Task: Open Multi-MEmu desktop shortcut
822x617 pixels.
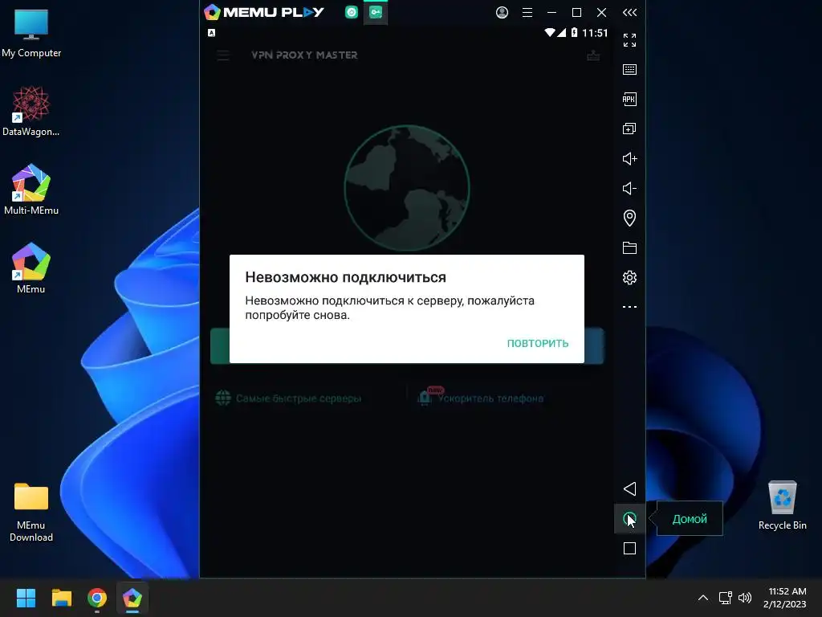Action: tap(31, 190)
